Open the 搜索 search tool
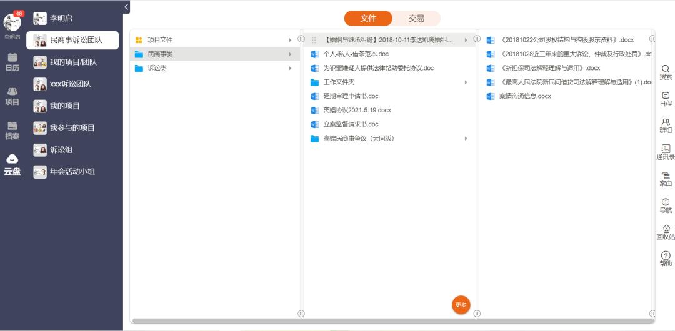The image size is (675, 331). [x=666, y=72]
